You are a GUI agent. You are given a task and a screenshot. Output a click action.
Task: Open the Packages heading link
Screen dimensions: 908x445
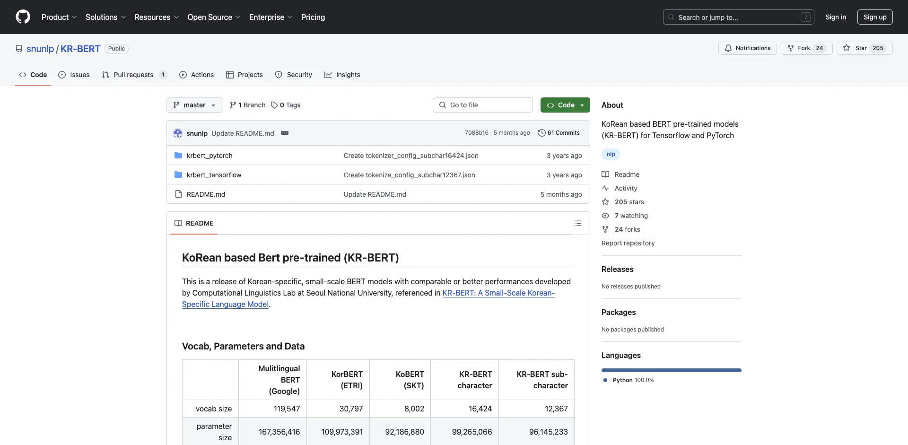click(619, 312)
